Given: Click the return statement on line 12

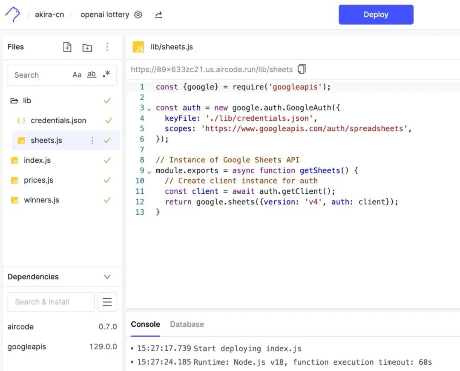Looking at the screenshot, I should [x=282, y=202].
